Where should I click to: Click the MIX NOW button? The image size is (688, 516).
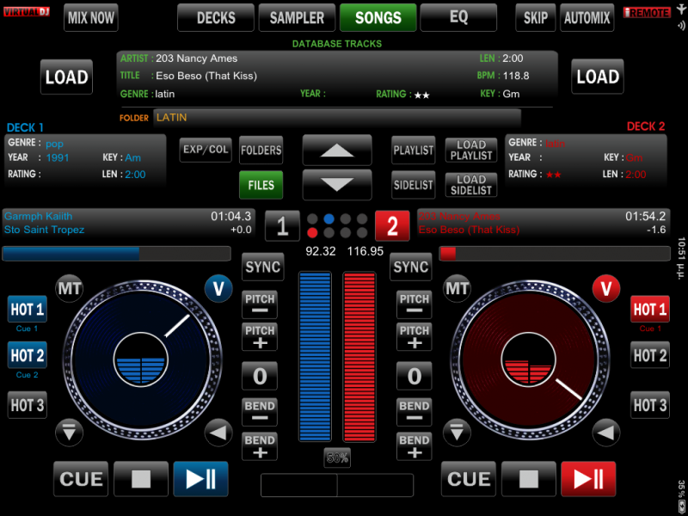(x=91, y=17)
